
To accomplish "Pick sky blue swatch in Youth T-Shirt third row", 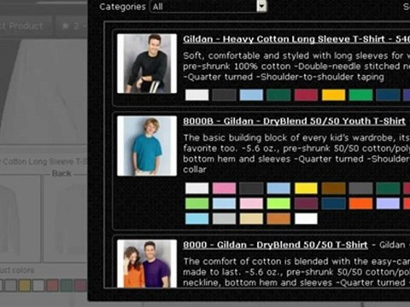I will [196, 219].
